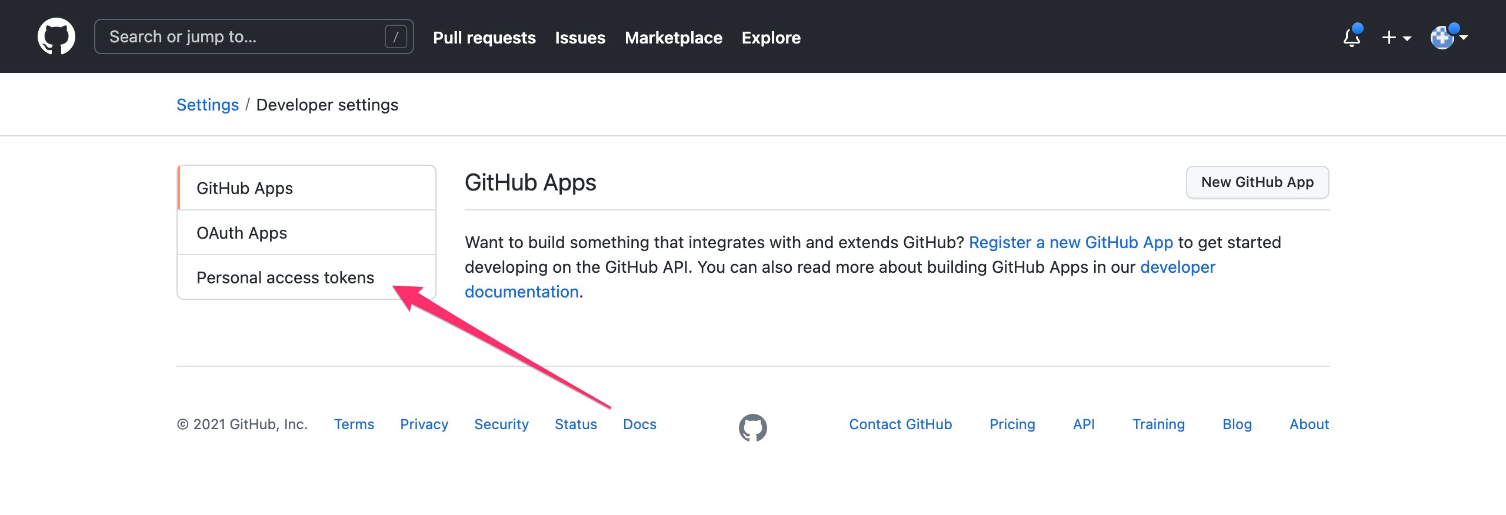Image resolution: width=1506 pixels, height=515 pixels.
Task: Click the New GitHub App button
Action: 1258,182
